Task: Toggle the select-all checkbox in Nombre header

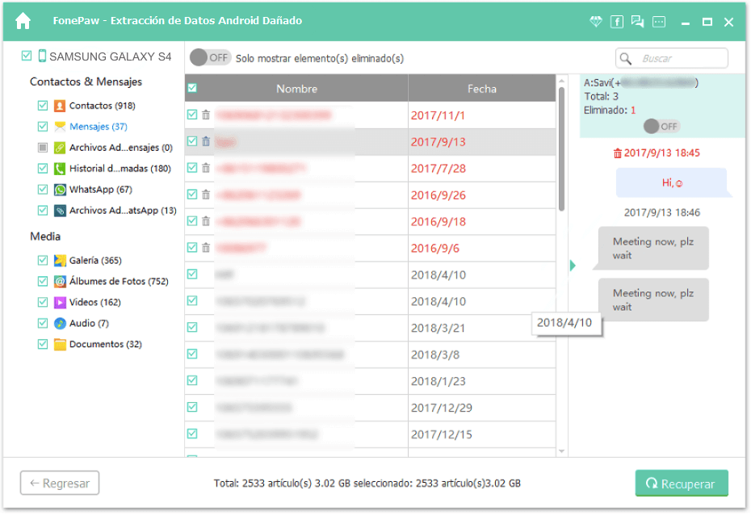Action: click(192, 88)
